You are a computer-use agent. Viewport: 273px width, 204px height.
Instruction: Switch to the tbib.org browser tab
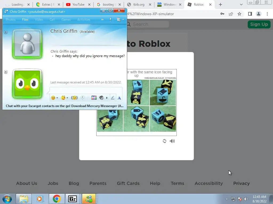click(139, 5)
